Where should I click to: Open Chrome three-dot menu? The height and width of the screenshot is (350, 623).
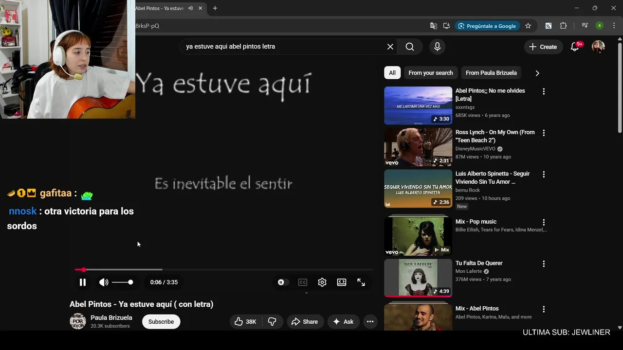tap(614, 26)
